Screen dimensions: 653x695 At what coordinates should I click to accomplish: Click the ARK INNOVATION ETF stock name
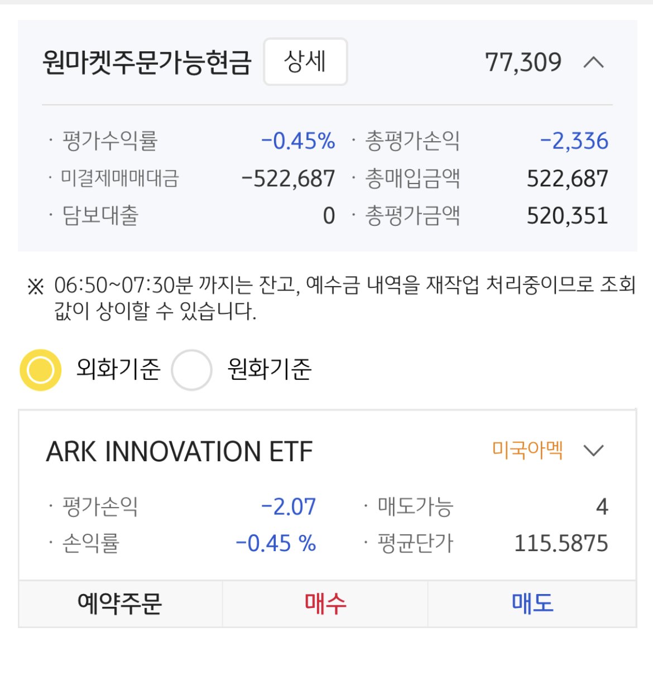point(179,451)
